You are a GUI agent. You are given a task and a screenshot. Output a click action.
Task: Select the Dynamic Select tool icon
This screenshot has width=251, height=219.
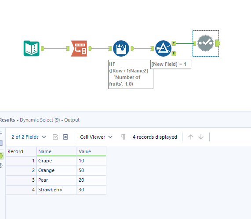206,43
